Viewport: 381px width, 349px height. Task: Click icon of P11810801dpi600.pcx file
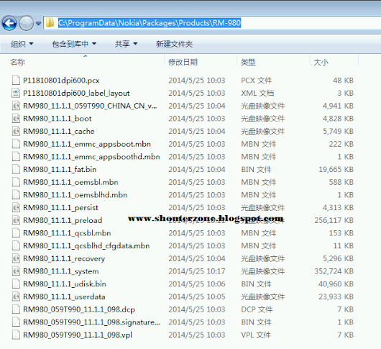[x=16, y=80]
